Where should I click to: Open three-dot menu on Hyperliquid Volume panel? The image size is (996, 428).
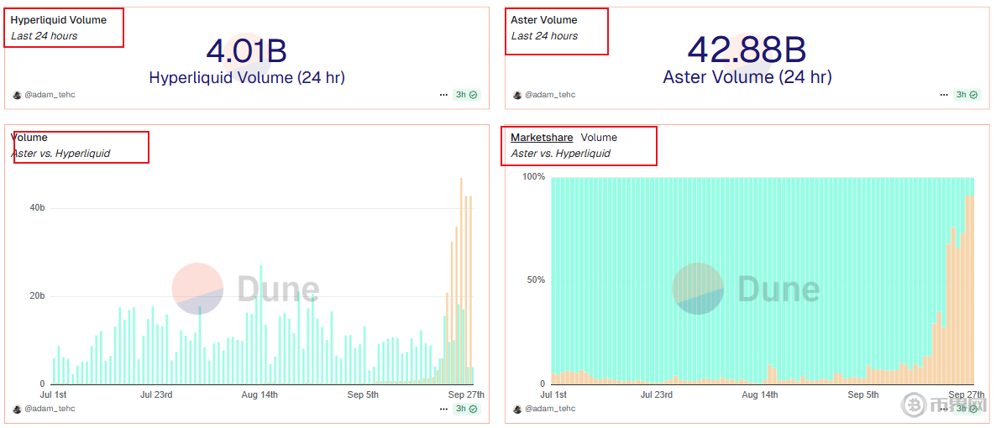click(443, 95)
